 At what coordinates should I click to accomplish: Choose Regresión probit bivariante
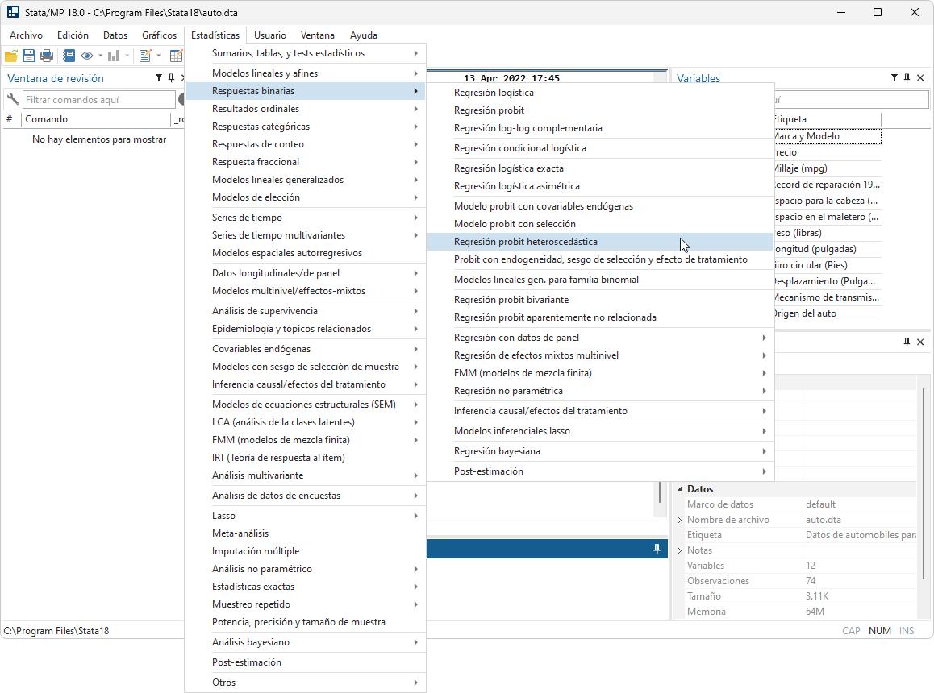pos(600,300)
